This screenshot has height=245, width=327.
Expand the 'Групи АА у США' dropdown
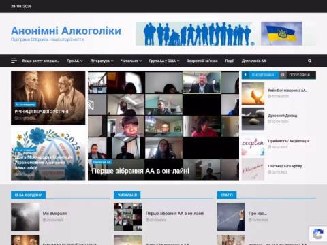pos(164,61)
